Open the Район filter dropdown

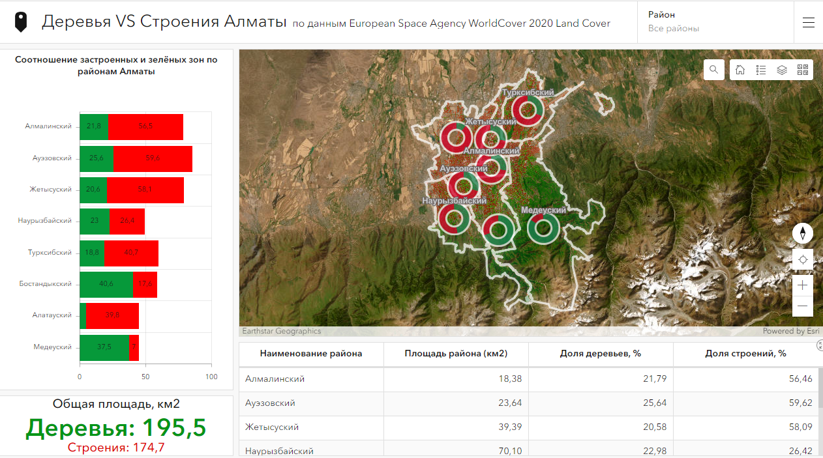715,21
